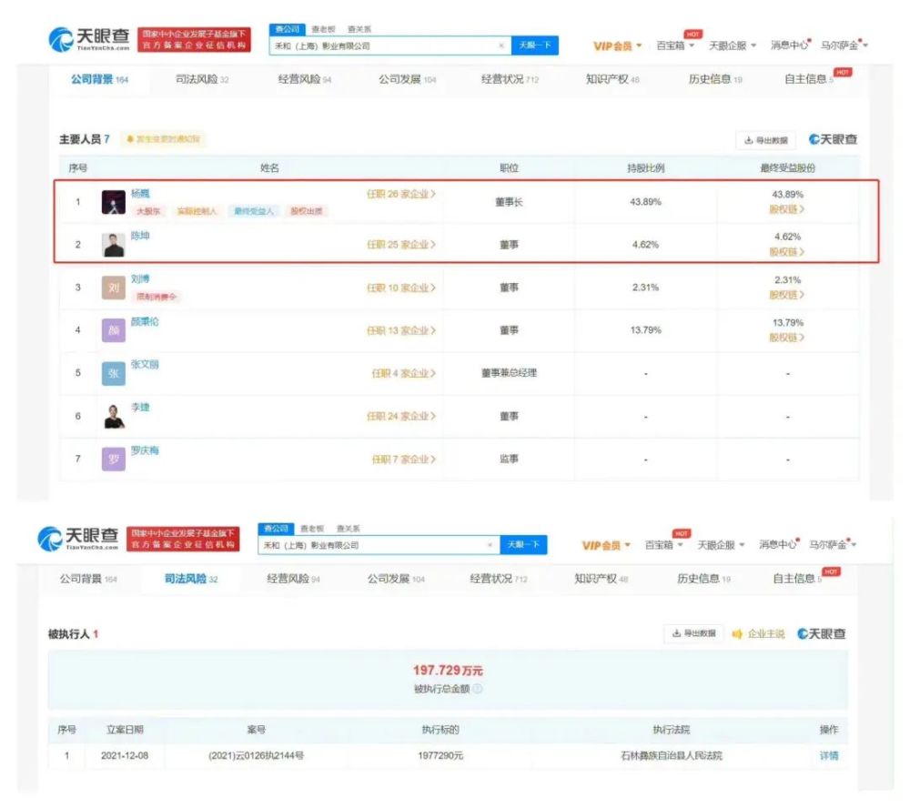Viewport: 910px width, 808px height.
Task: Select 查公司 search mode above 被执行人 page
Action: pyautogui.click(x=276, y=529)
